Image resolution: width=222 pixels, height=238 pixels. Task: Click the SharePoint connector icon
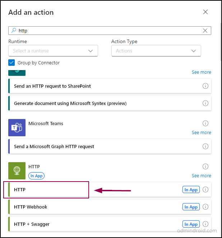(17, 73)
